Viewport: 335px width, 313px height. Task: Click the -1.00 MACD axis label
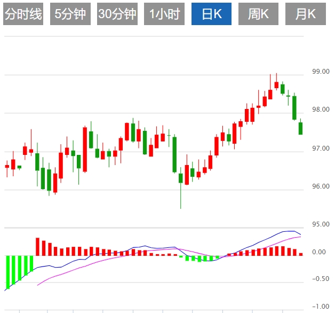tap(321, 307)
